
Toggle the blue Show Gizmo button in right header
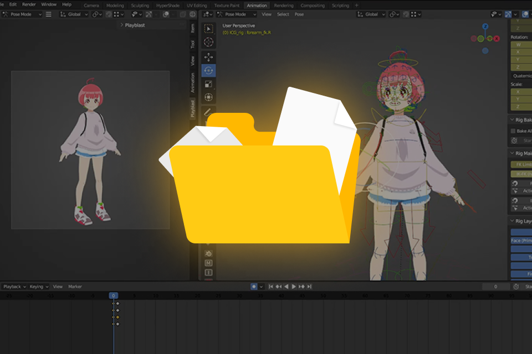pyautogui.click(x=508, y=14)
